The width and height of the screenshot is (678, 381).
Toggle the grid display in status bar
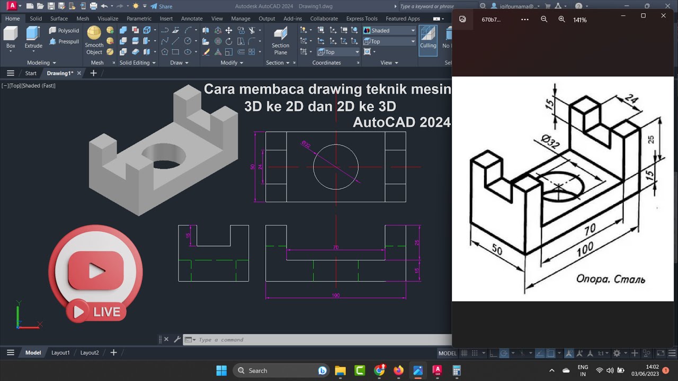pyautogui.click(x=465, y=353)
